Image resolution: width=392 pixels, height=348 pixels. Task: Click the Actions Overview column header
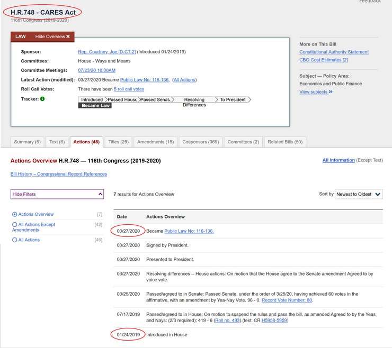[165, 217]
